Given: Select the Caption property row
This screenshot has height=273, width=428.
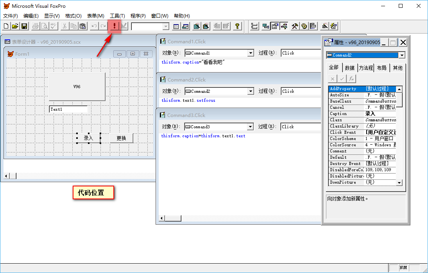Looking at the screenshot, I should pos(362,113).
